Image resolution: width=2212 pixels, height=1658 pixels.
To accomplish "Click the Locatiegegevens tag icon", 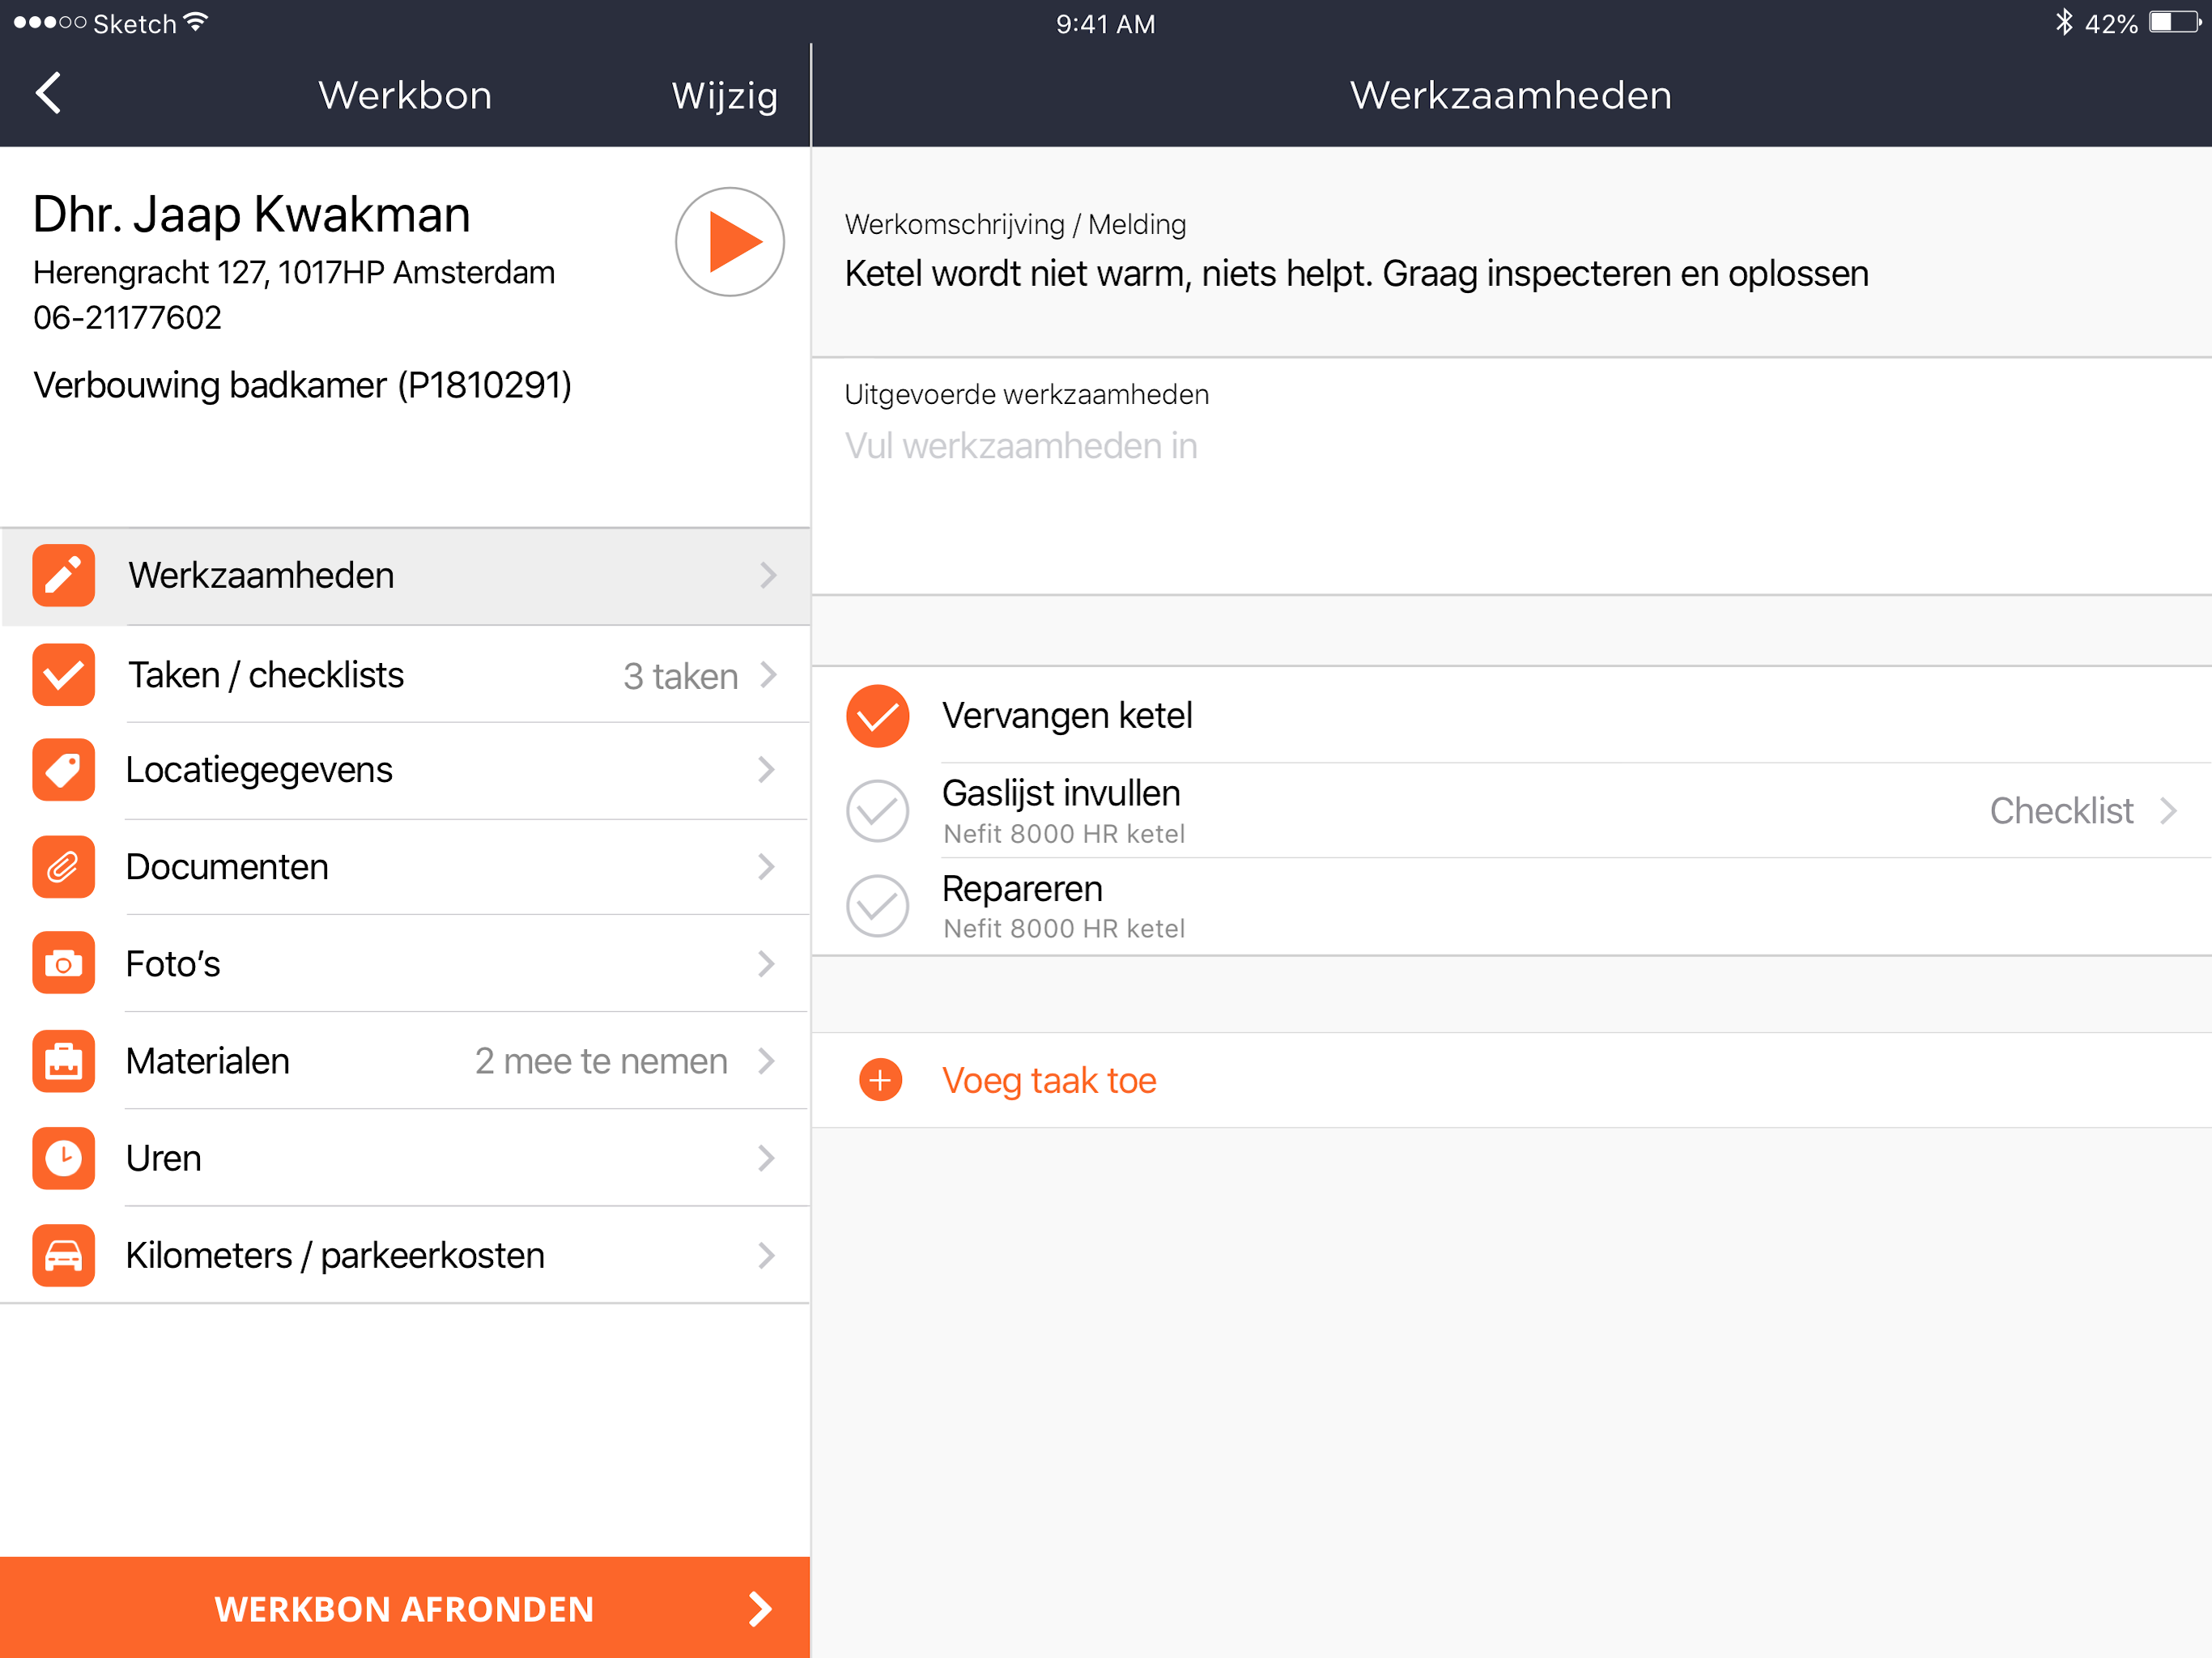I will (x=63, y=770).
